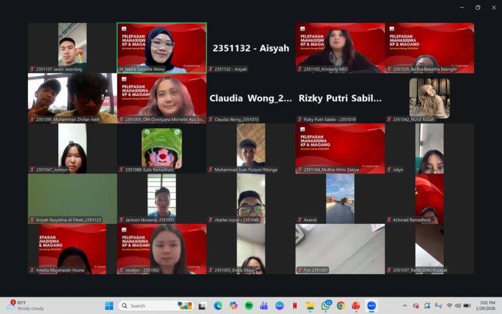
Task: Restore down the Zoom meeting window
Action: pos(478,7)
